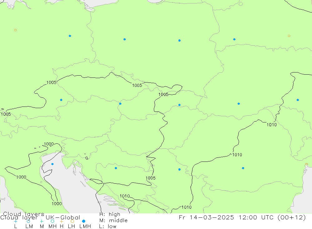This screenshot has width=312, height=229.
Task: Click the blue open-circle LM legend symbol
Action: click(x=28, y=221)
